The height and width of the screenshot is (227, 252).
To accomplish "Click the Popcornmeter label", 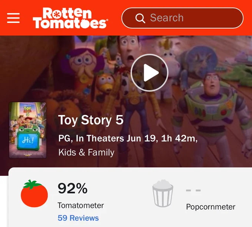I will [x=210, y=207].
